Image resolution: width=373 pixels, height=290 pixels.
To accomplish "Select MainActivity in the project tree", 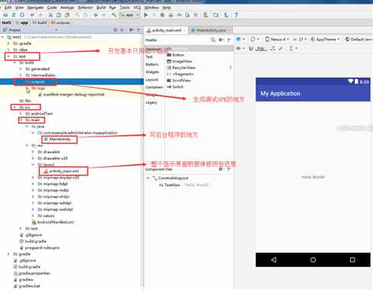I will (x=57, y=139).
